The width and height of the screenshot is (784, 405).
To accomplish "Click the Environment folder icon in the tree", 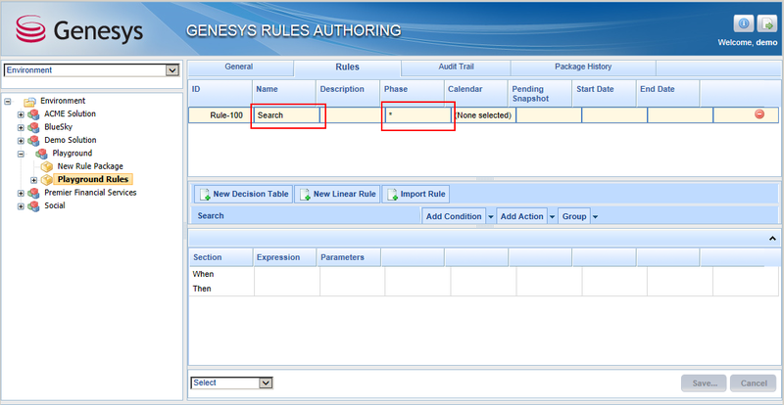I will click(29, 101).
